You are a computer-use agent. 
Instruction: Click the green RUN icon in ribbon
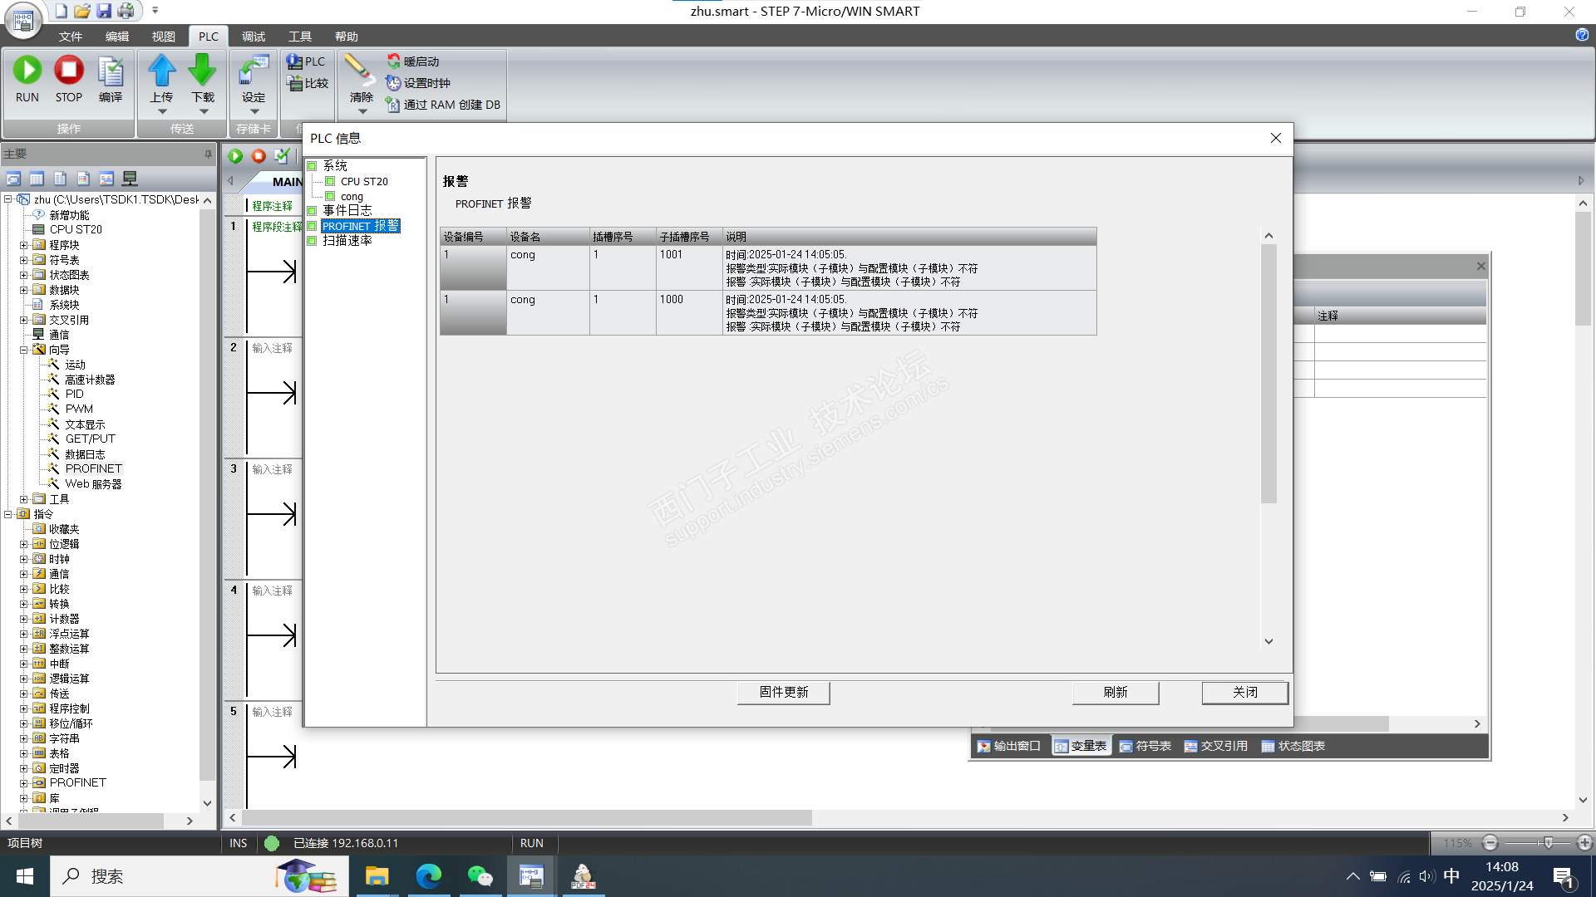pyautogui.click(x=27, y=71)
